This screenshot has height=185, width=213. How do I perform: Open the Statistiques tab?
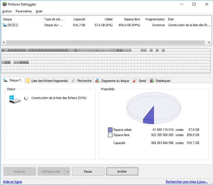[x=160, y=81]
